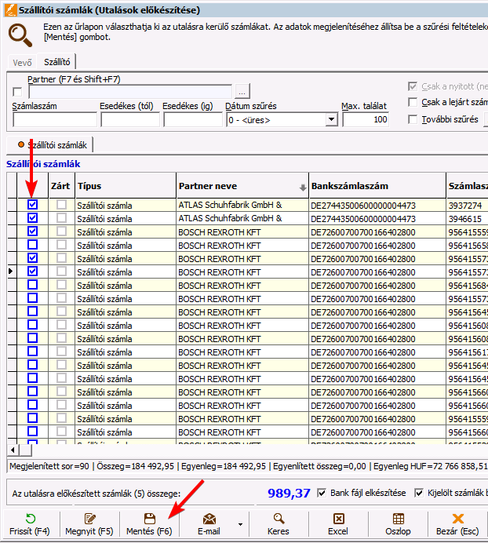Switch to the Vevő tab
Viewport: 488px width, 543px height.
click(x=24, y=63)
